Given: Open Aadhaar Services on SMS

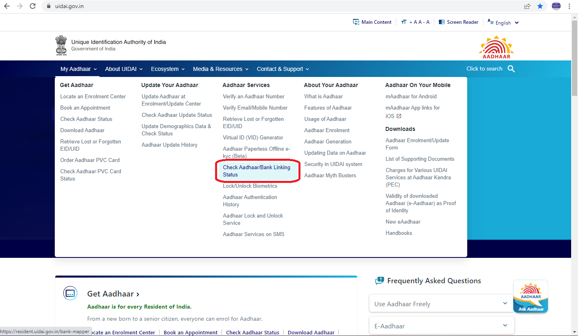Looking at the screenshot, I should [x=254, y=234].
